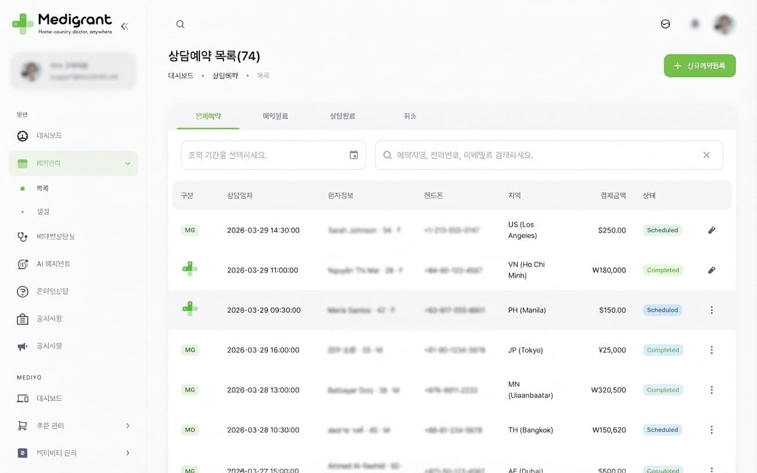The height and width of the screenshot is (473, 757).
Task: Collapse the sidebar with the double-chevron icon
Action: coord(124,26)
